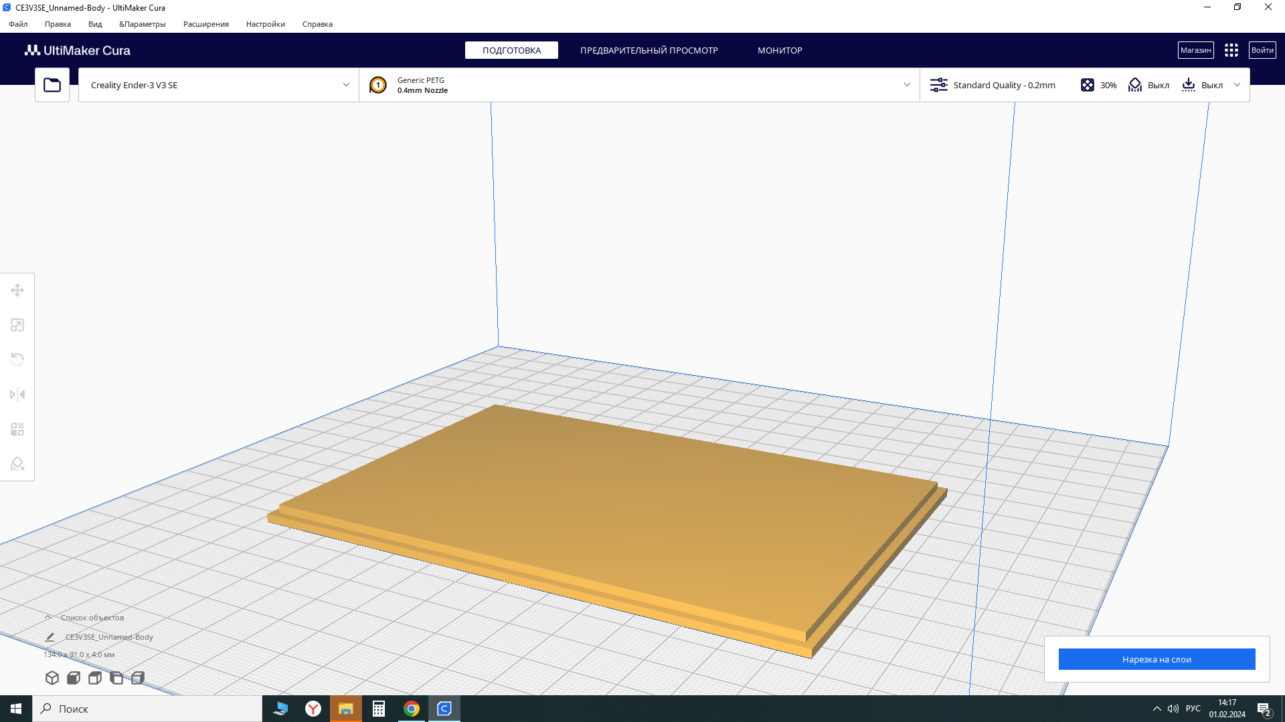
Task: Click the support setting showing Выкл
Action: pyautogui.click(x=1148, y=85)
